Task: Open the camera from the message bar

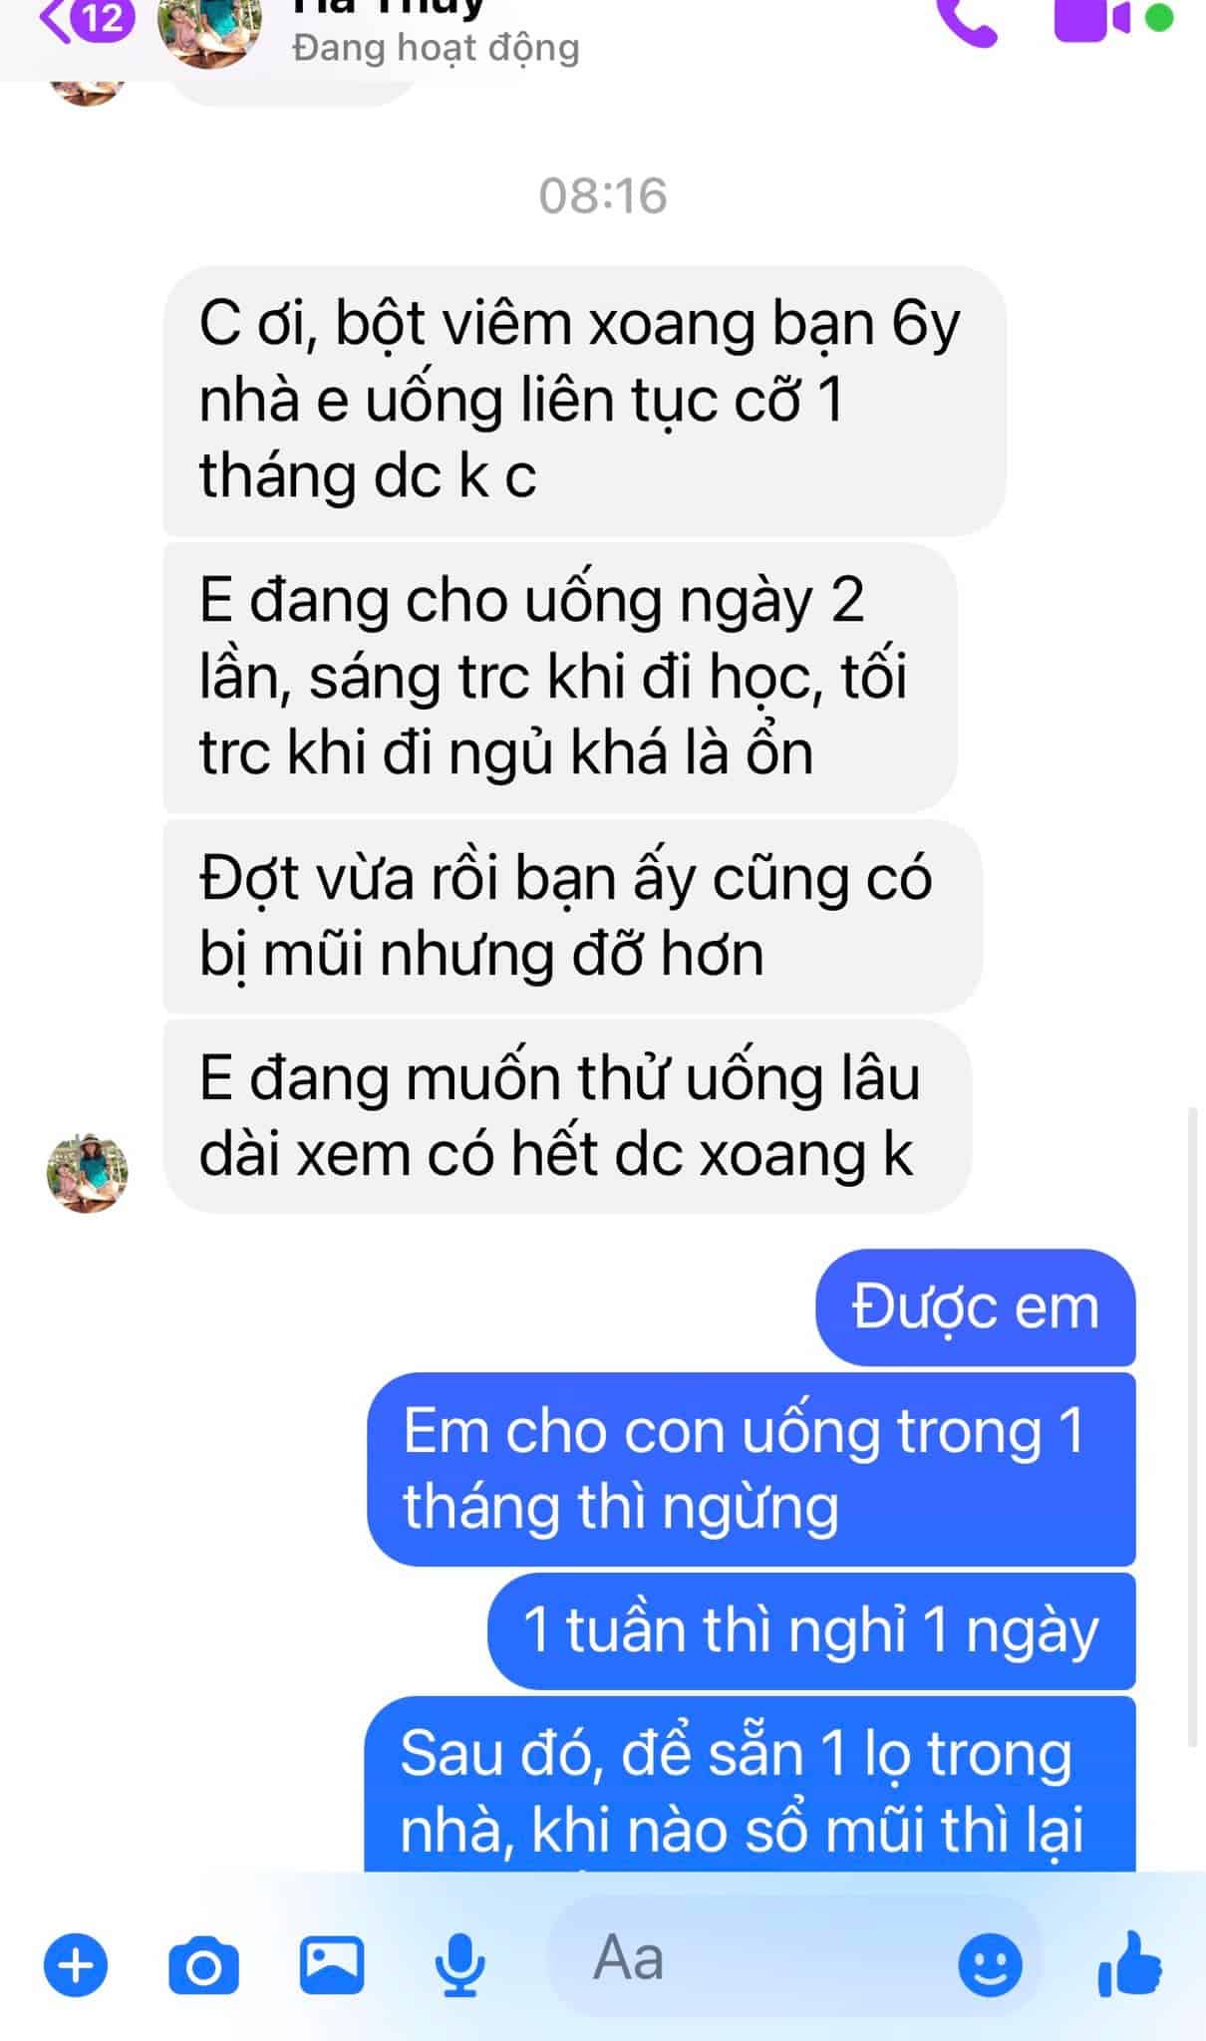Action: point(203,1965)
